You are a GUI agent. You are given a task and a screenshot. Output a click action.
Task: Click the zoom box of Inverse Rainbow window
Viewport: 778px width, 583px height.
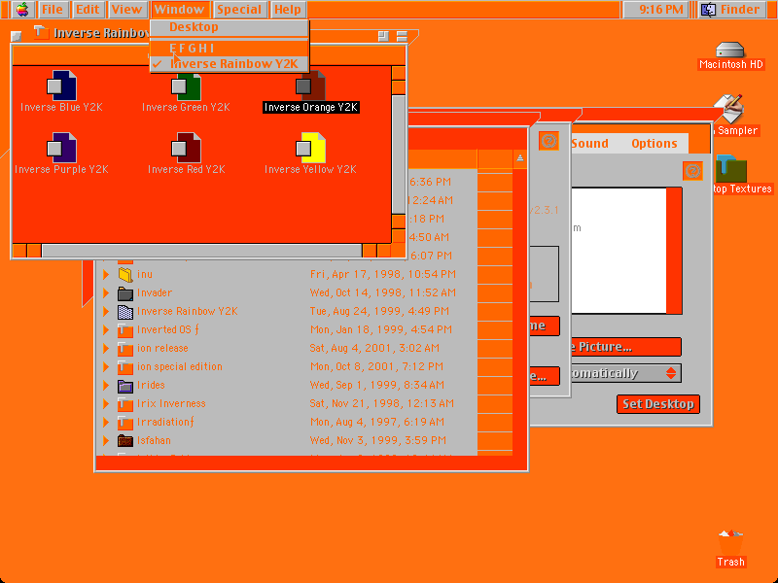pyautogui.click(x=383, y=36)
